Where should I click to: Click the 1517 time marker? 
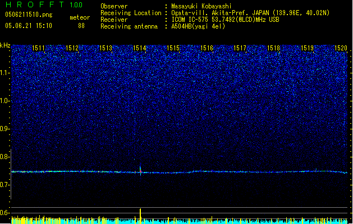[x=240, y=48]
